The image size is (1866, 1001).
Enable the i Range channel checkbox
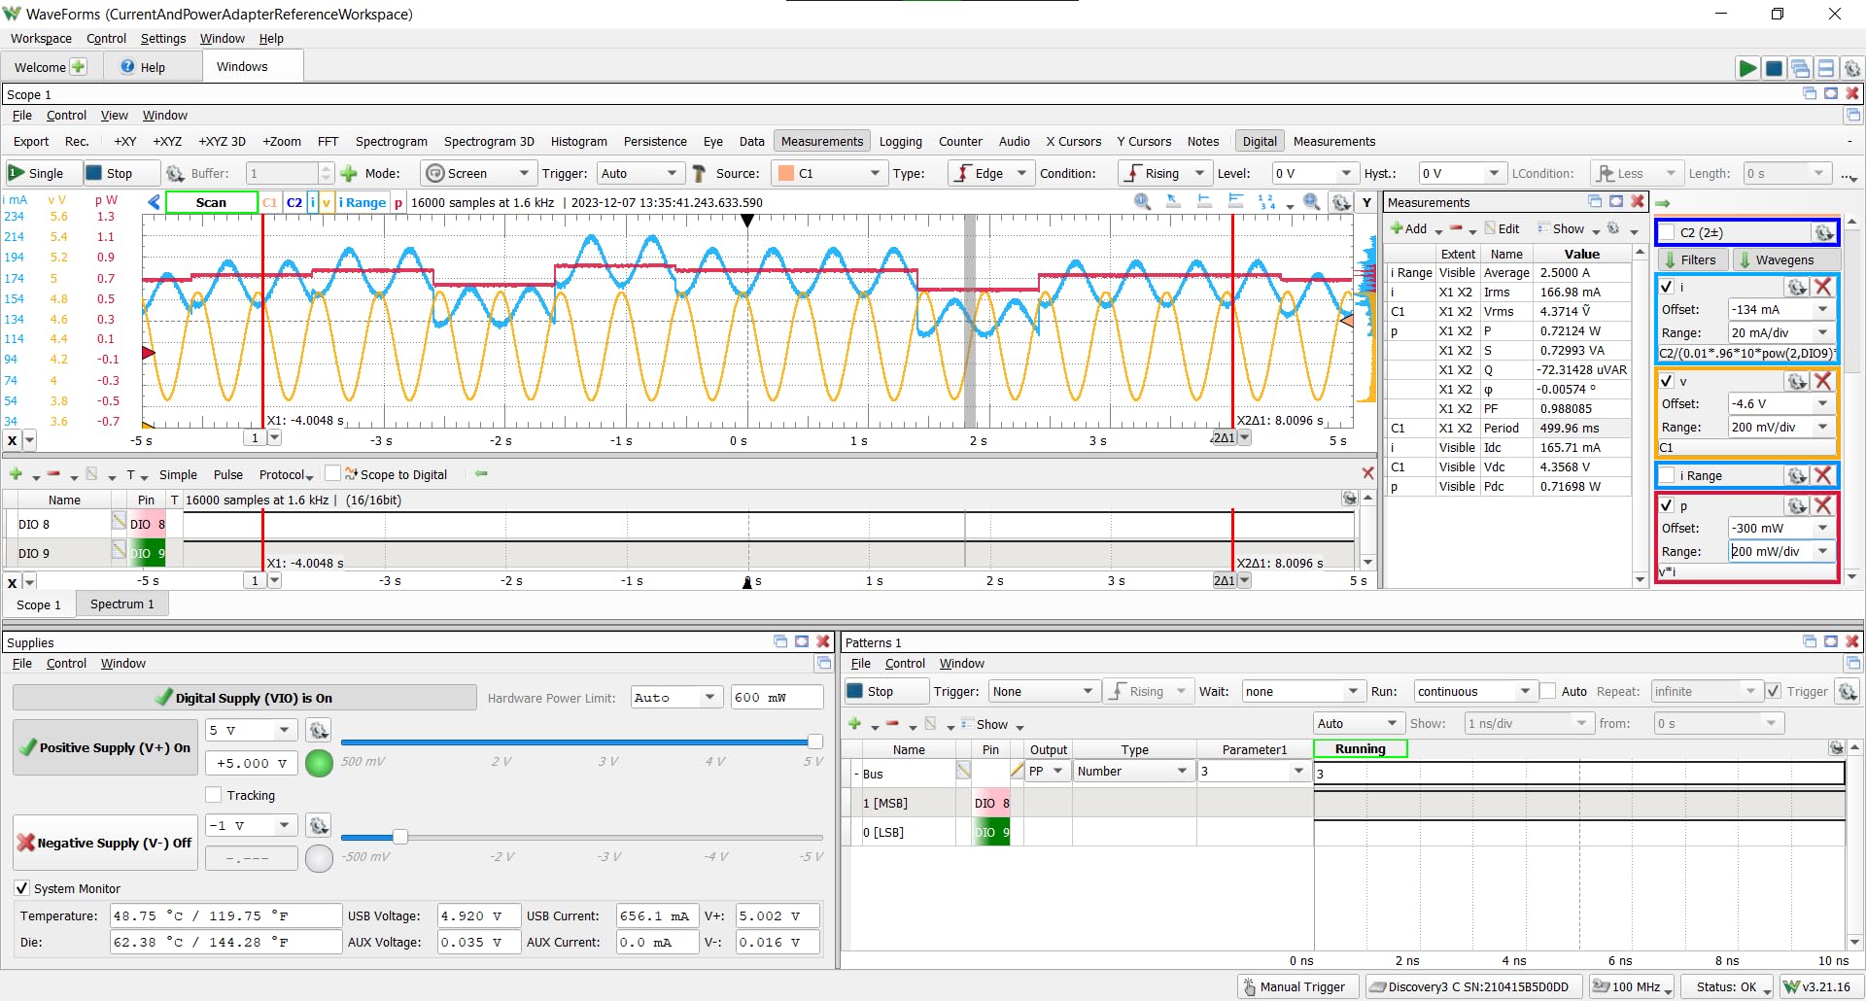(x=1668, y=475)
